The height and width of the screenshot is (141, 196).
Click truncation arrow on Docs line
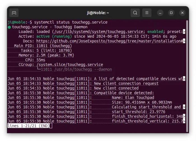(184, 41)
